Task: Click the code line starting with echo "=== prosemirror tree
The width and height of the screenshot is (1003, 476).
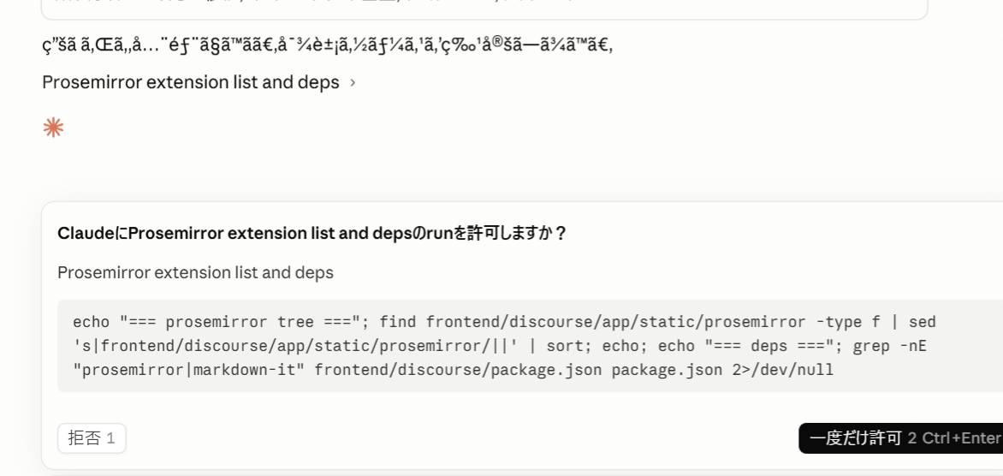Action: [x=504, y=322]
